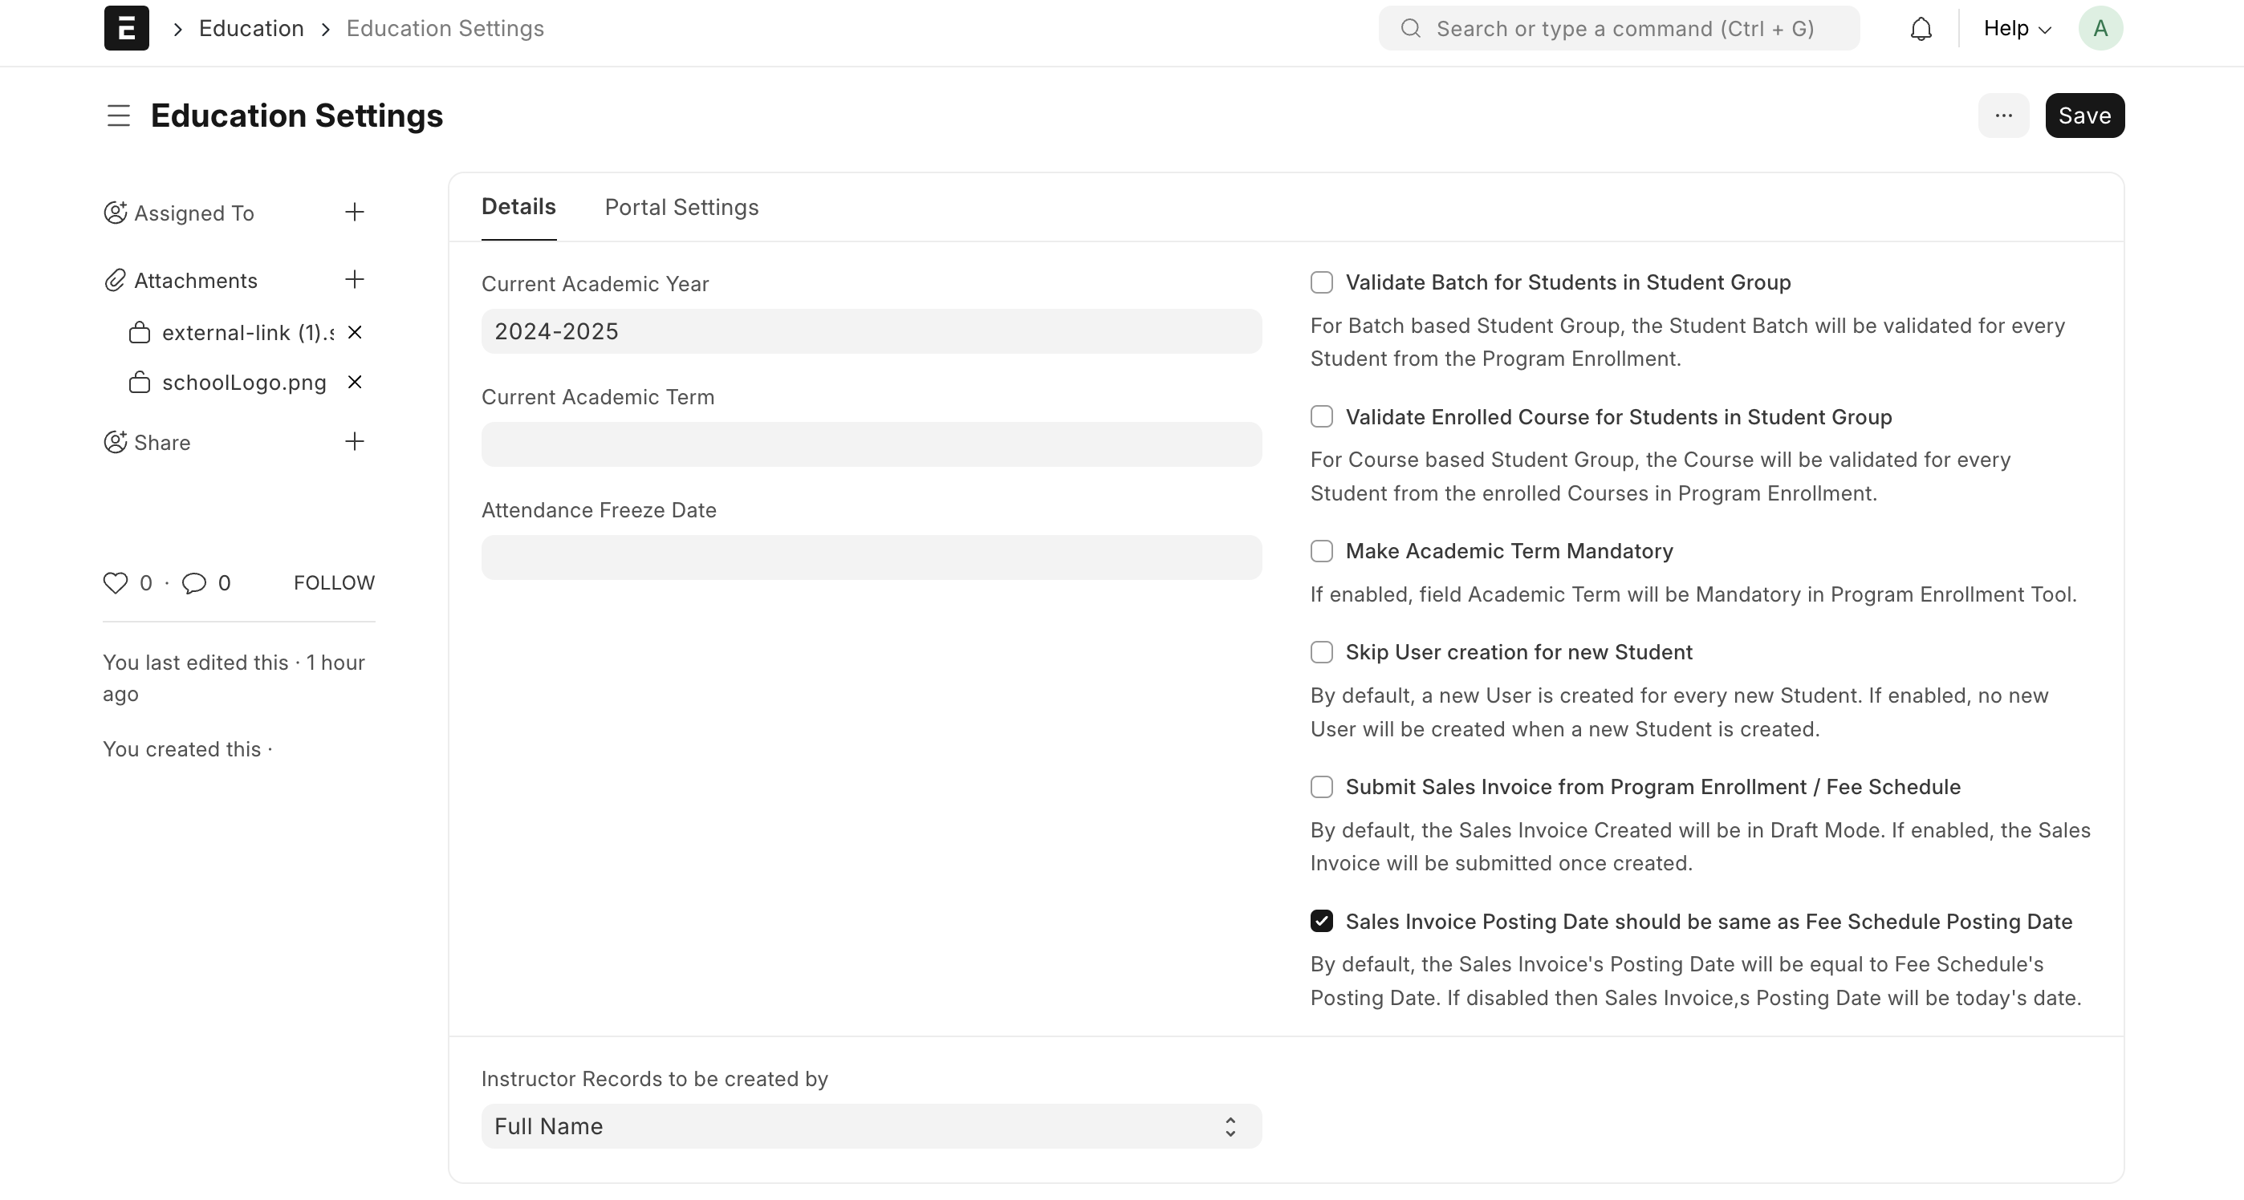Click lock icon beside external-link file

point(140,333)
